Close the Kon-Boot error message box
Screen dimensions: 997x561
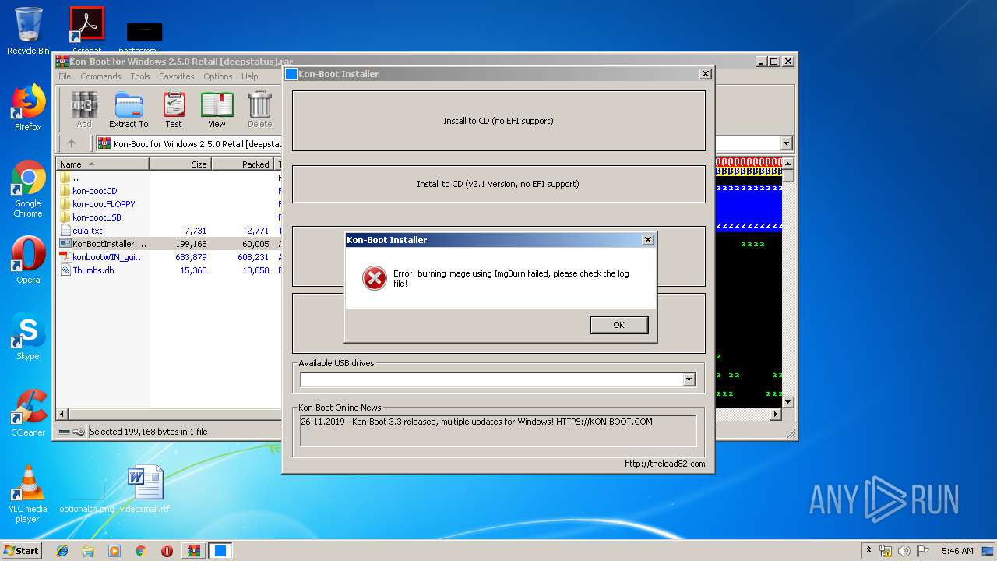coord(647,240)
